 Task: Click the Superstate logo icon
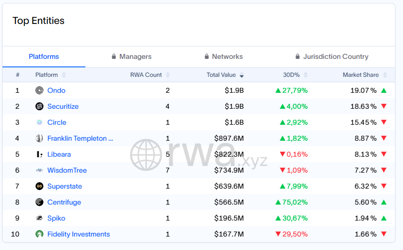tap(39, 186)
